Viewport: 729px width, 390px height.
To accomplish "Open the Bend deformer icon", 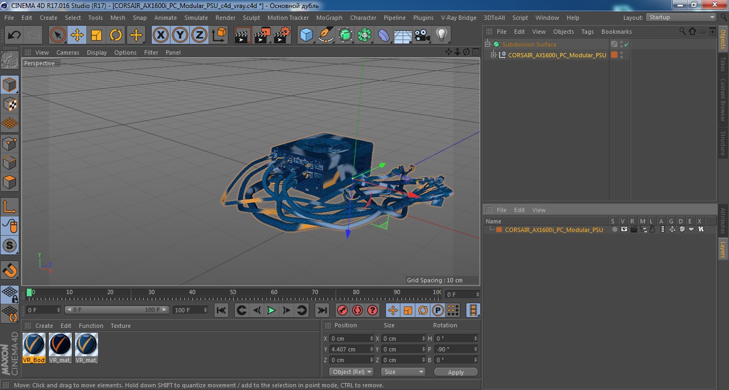I will (x=384, y=35).
